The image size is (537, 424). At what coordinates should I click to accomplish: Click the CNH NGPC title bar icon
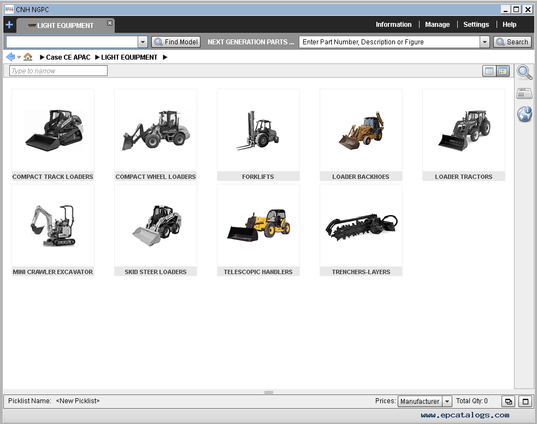coord(9,9)
